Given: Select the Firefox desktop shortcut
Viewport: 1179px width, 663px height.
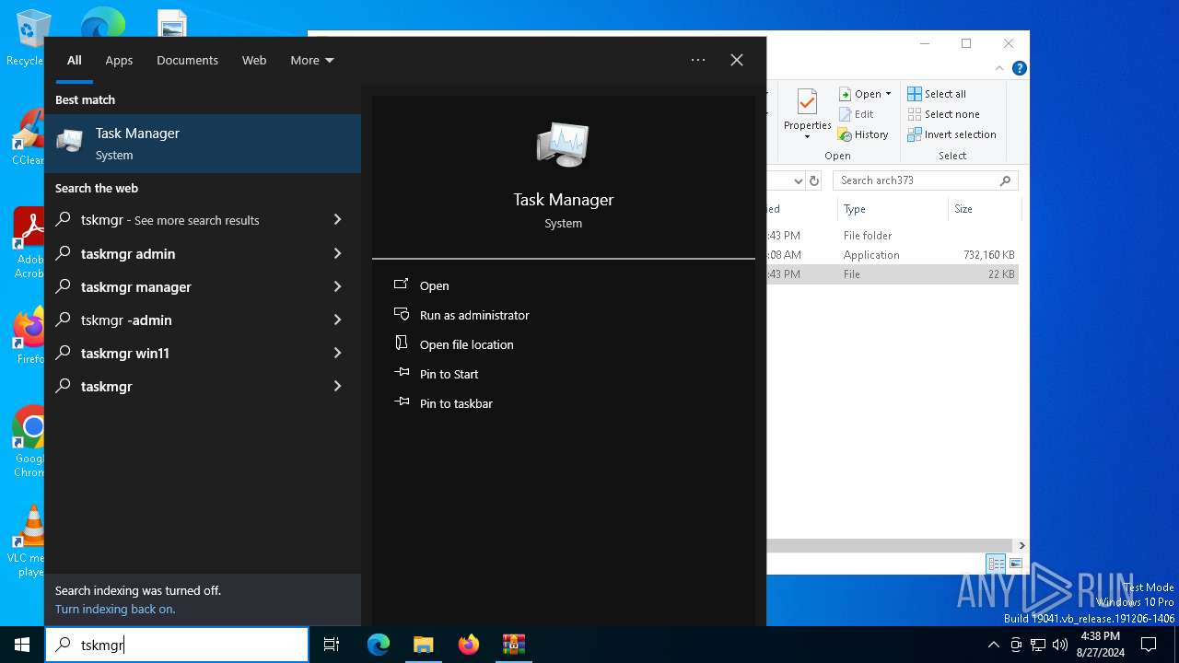Looking at the screenshot, I should 29,336.
